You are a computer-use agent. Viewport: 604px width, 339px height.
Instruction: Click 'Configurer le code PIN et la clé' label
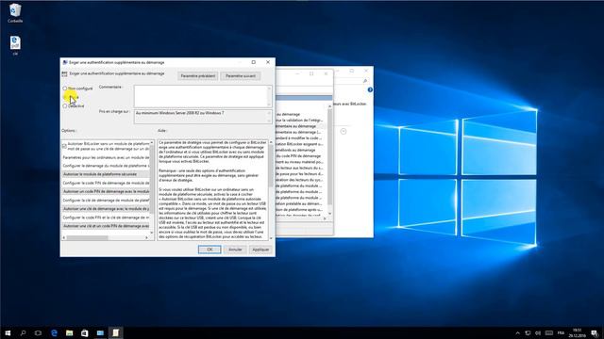point(106,218)
